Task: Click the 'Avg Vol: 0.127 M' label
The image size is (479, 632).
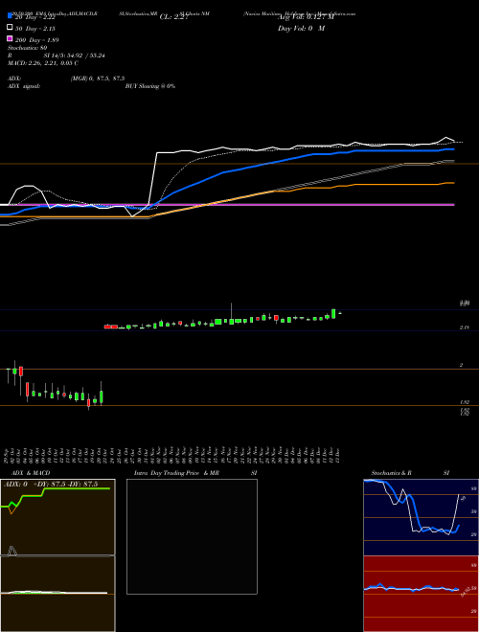Action: (306, 17)
